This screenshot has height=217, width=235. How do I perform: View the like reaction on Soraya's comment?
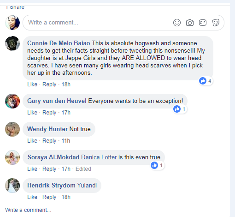(157, 165)
